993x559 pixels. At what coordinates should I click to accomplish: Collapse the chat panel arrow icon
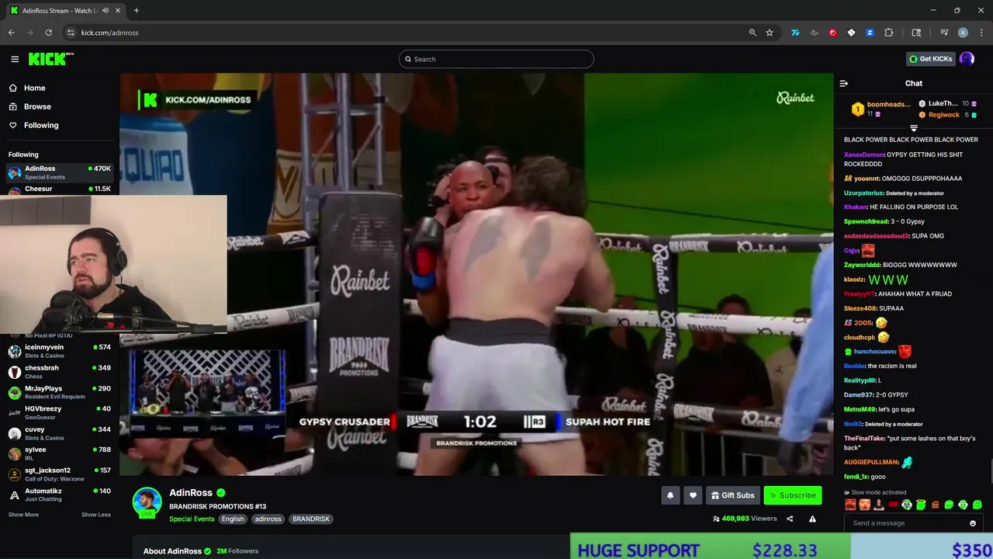click(x=844, y=83)
